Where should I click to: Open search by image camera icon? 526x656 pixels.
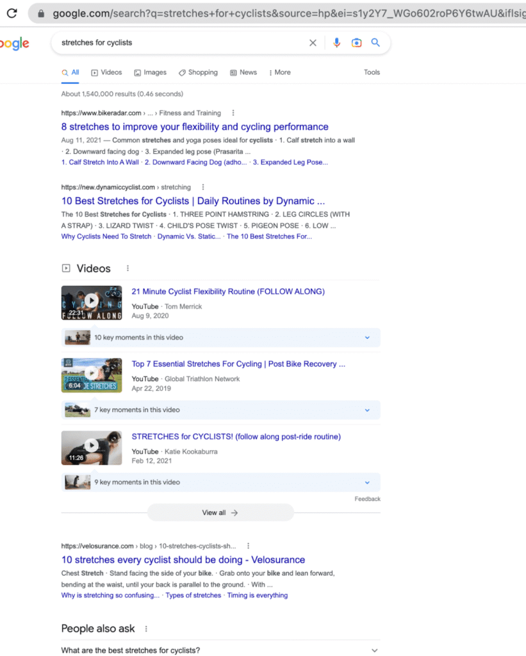coord(356,42)
